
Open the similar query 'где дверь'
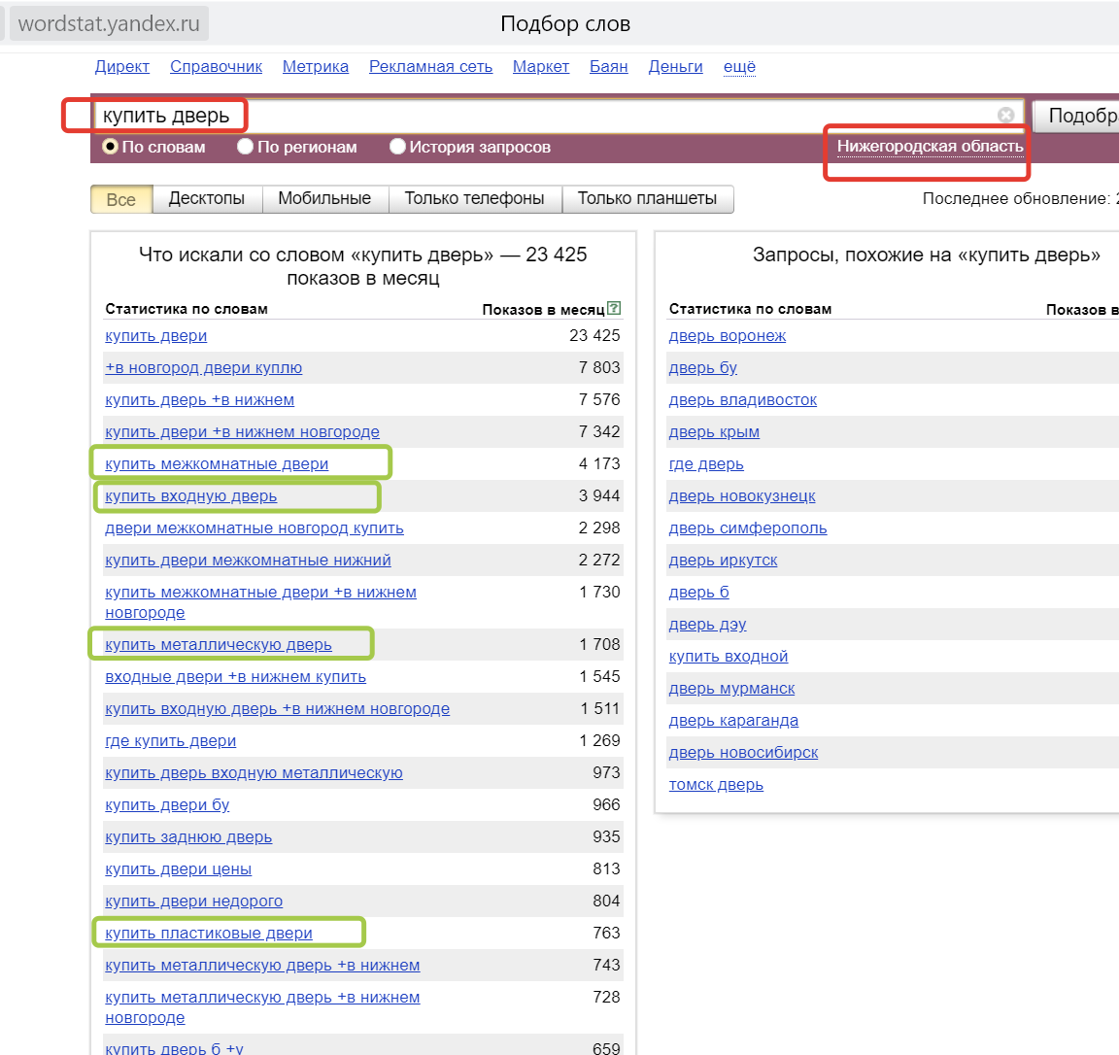click(x=706, y=464)
